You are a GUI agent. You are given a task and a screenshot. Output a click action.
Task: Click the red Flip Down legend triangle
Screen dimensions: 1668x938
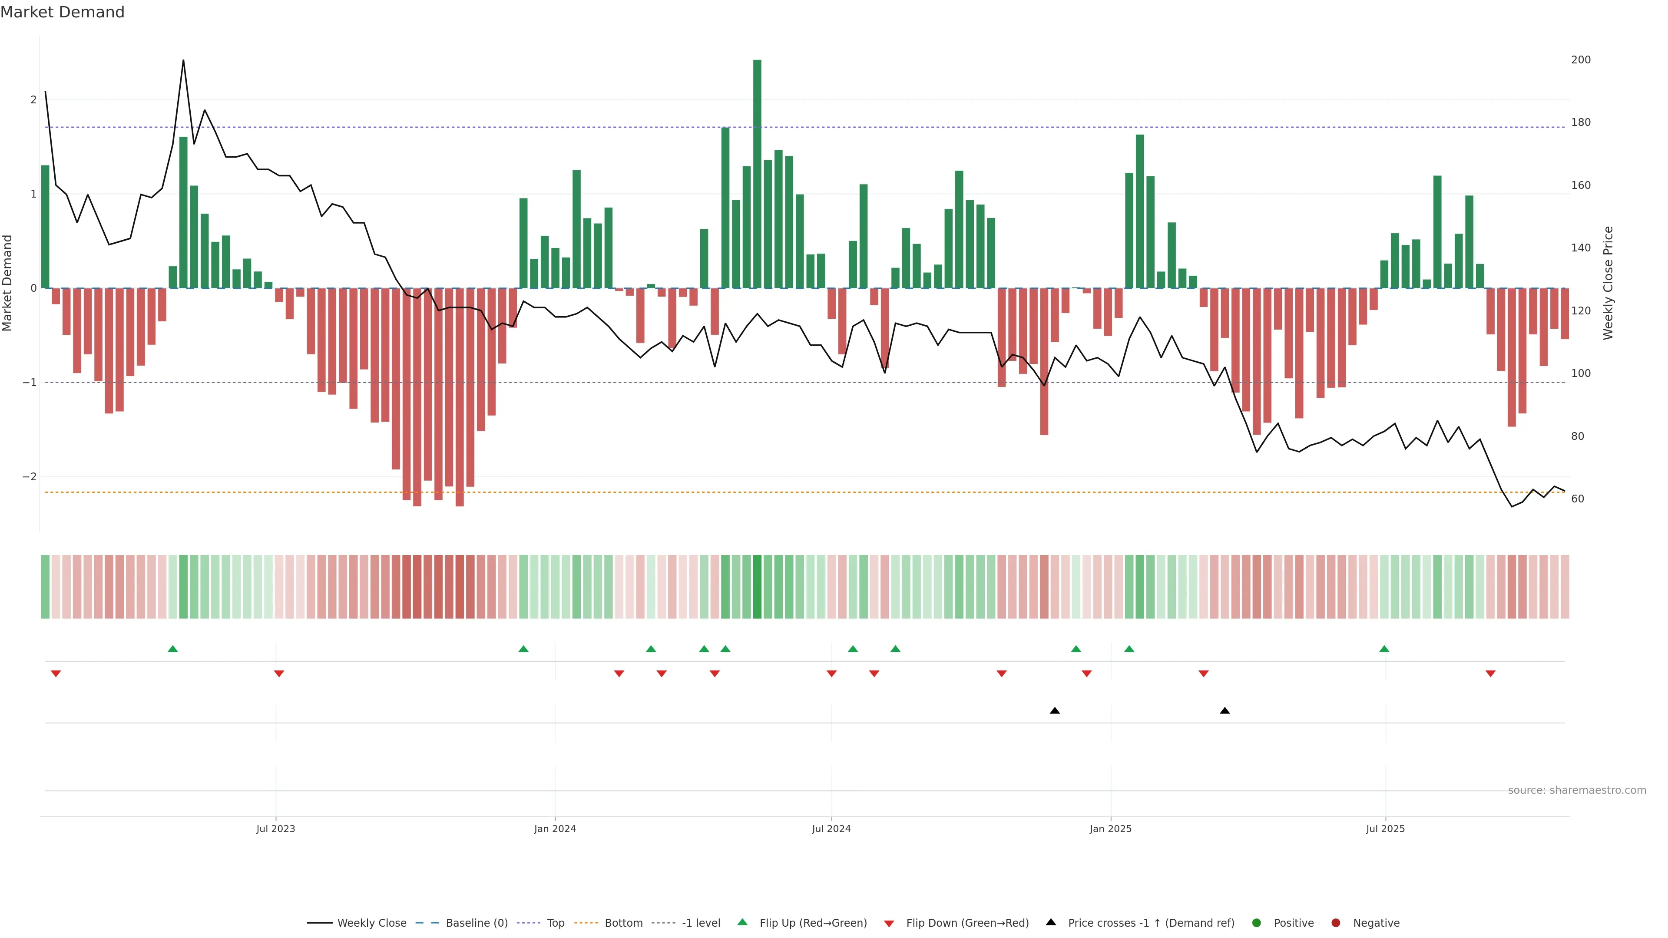[x=889, y=924]
